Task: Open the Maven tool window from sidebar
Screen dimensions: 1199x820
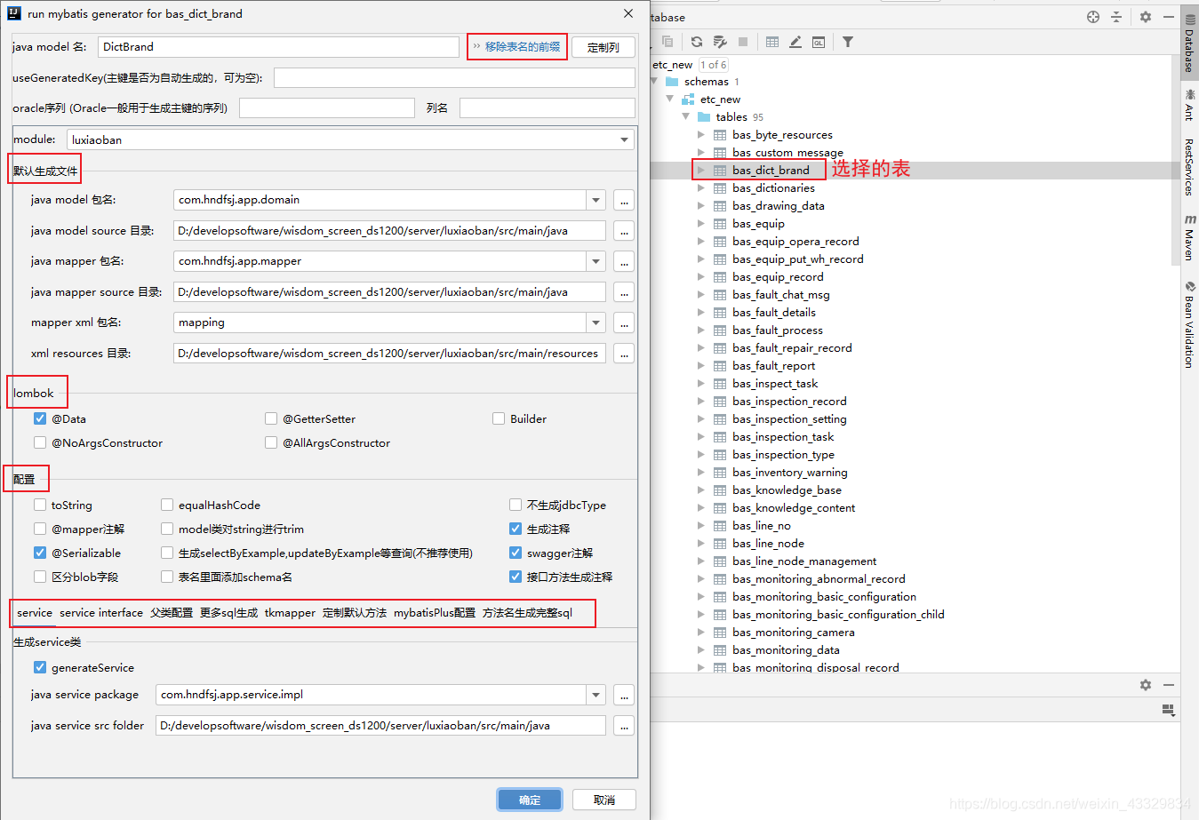Action: pyautogui.click(x=1189, y=237)
